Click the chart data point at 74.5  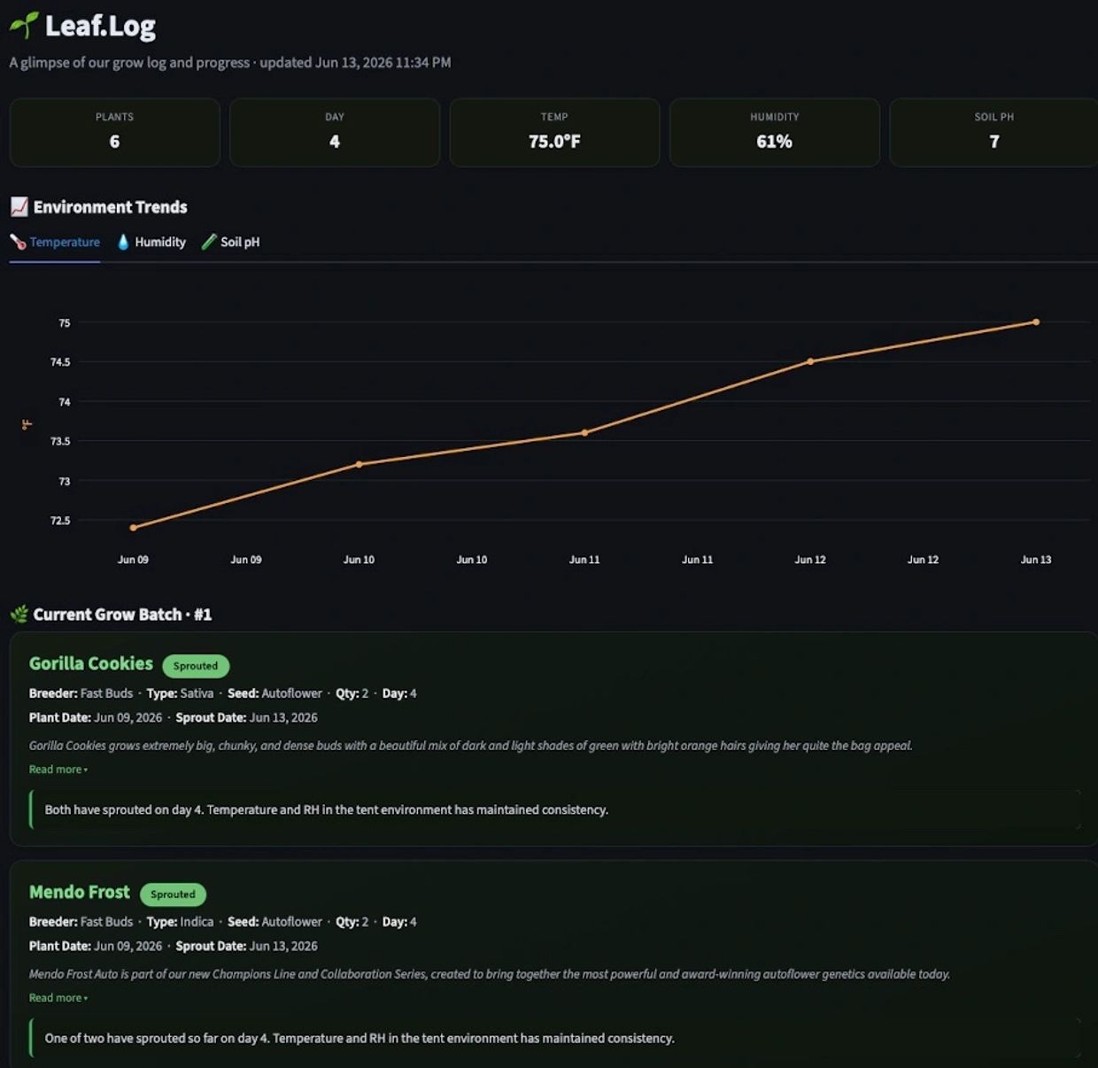[x=810, y=361]
